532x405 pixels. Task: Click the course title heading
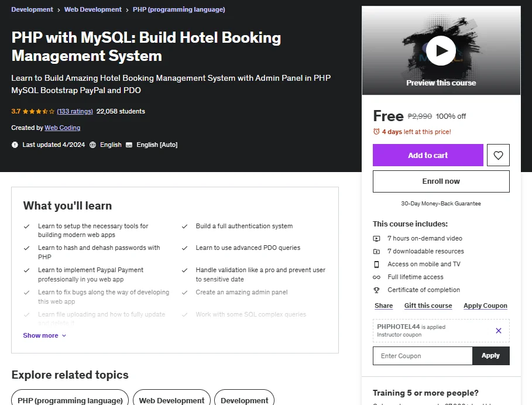pos(146,46)
